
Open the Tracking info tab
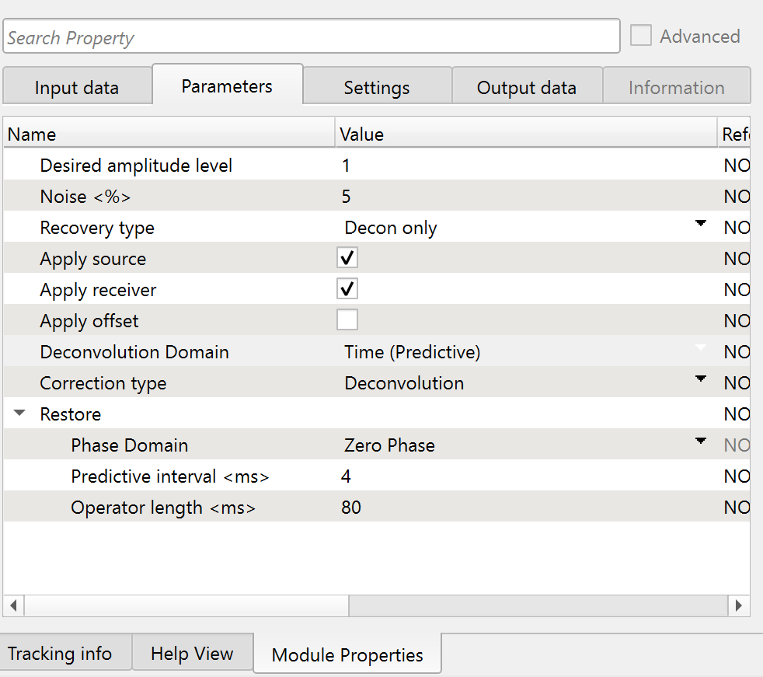(60, 654)
